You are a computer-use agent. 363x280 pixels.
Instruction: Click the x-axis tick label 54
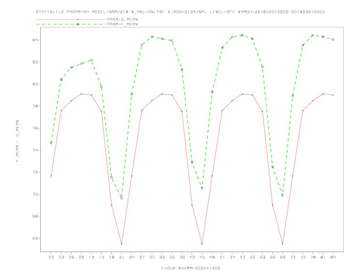coord(232,257)
